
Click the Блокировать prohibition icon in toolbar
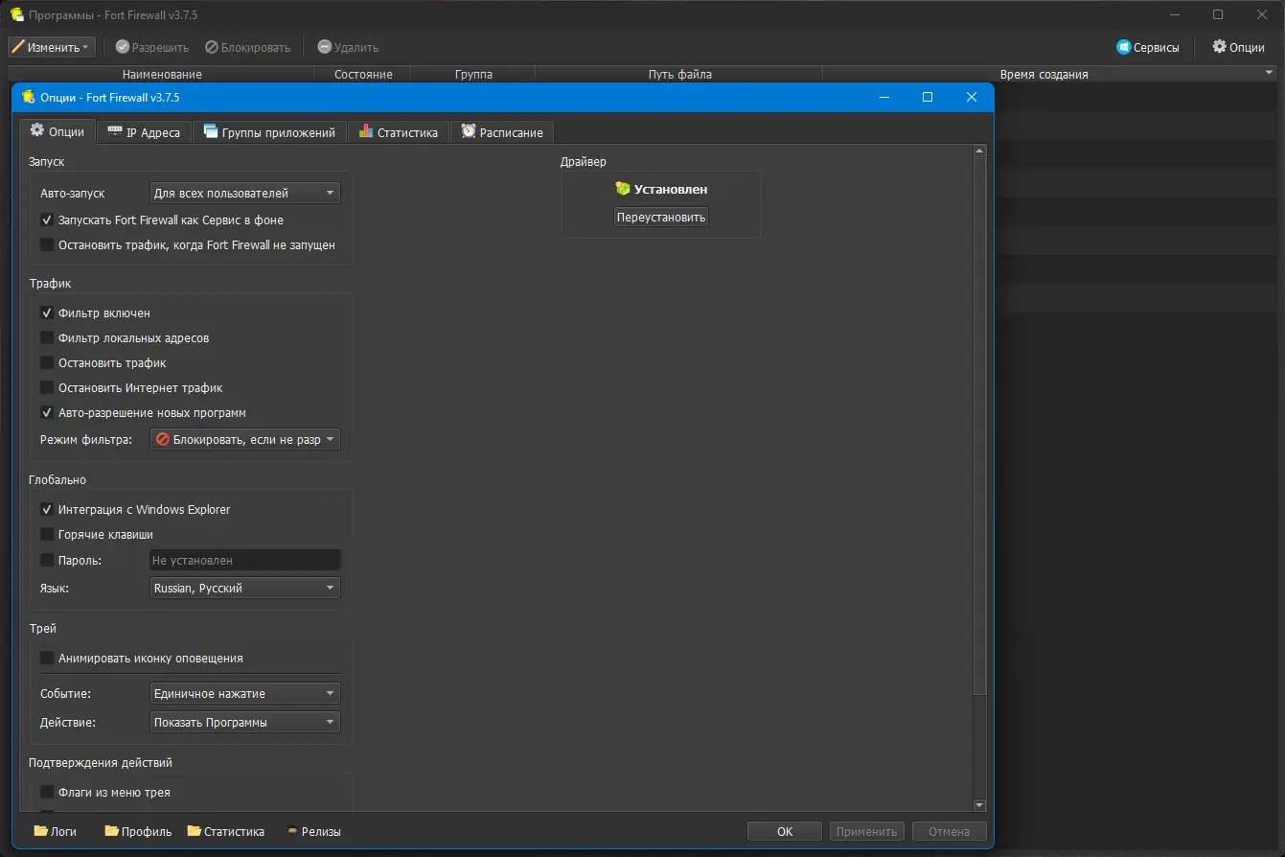pos(212,47)
